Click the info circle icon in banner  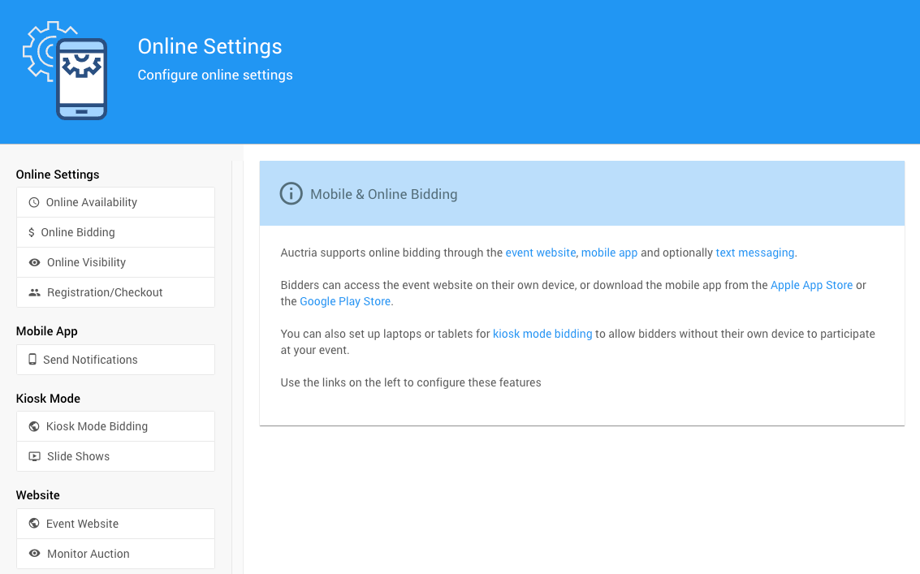291,194
